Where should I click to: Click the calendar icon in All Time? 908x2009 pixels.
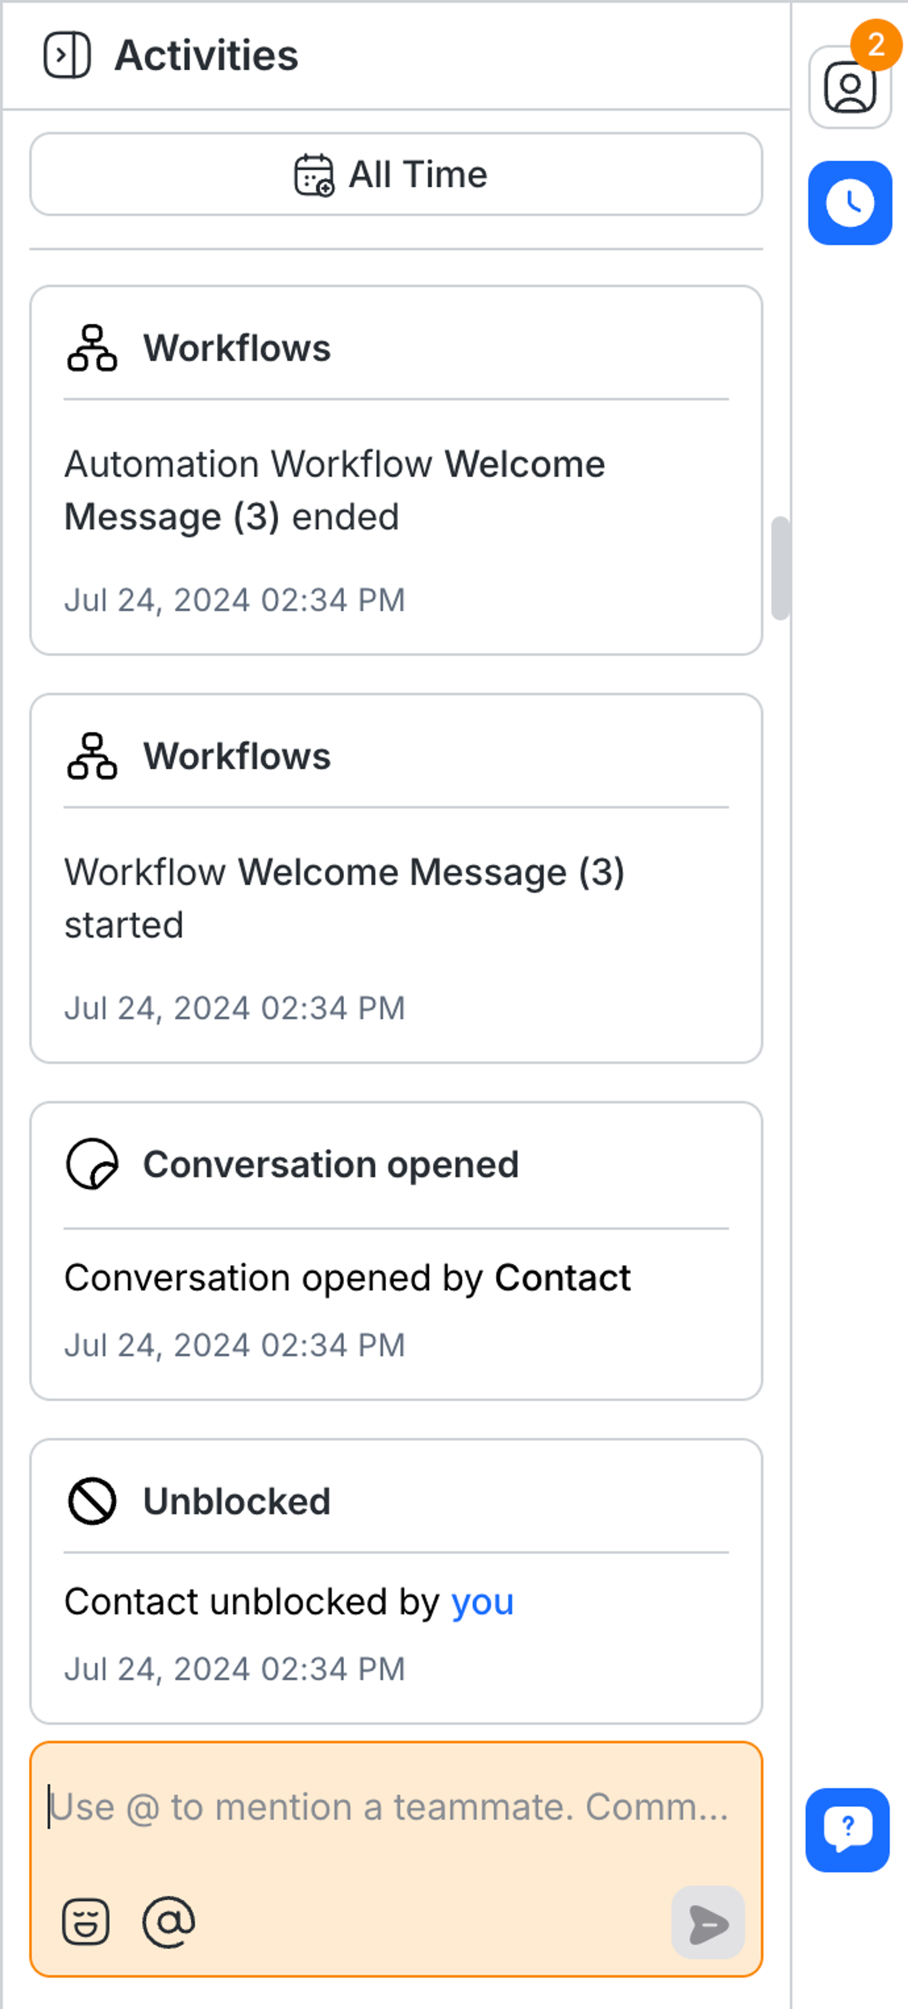click(313, 174)
